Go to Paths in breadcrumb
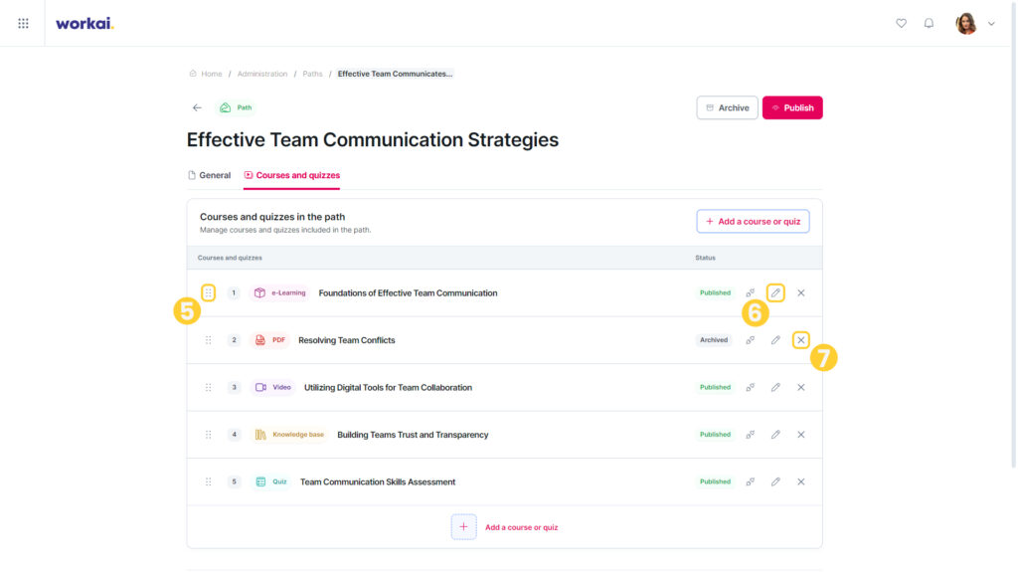1018x573 pixels. pyautogui.click(x=312, y=74)
